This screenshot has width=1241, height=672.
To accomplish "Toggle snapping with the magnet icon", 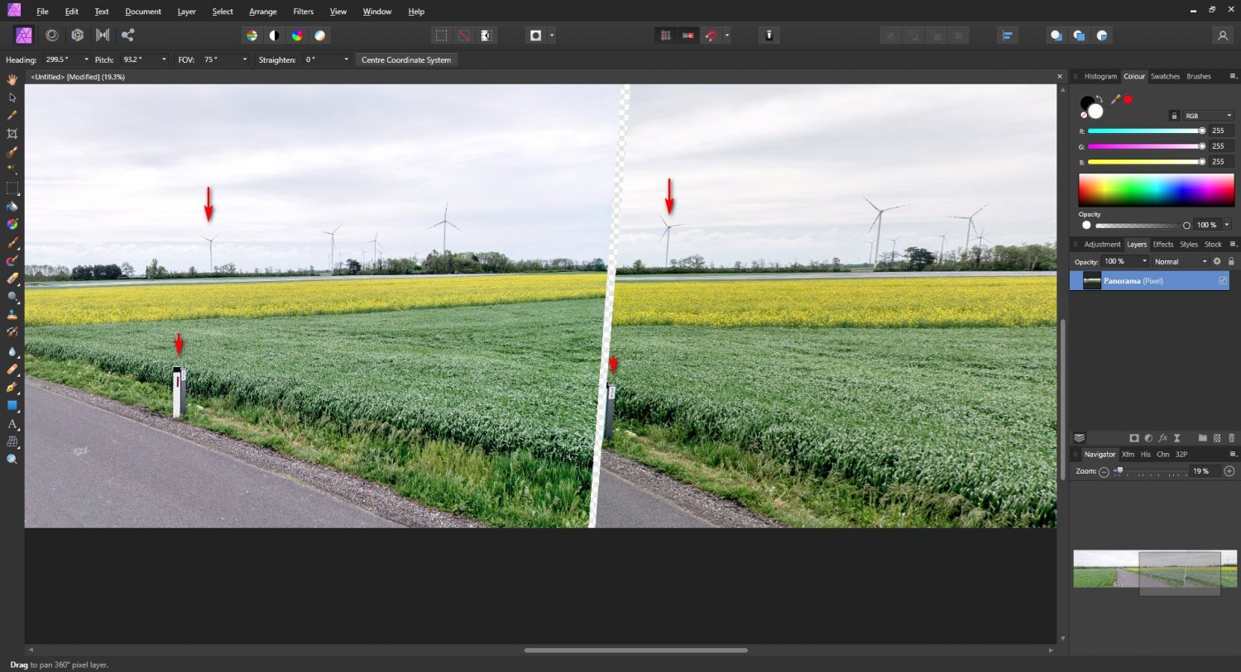I will click(x=710, y=35).
